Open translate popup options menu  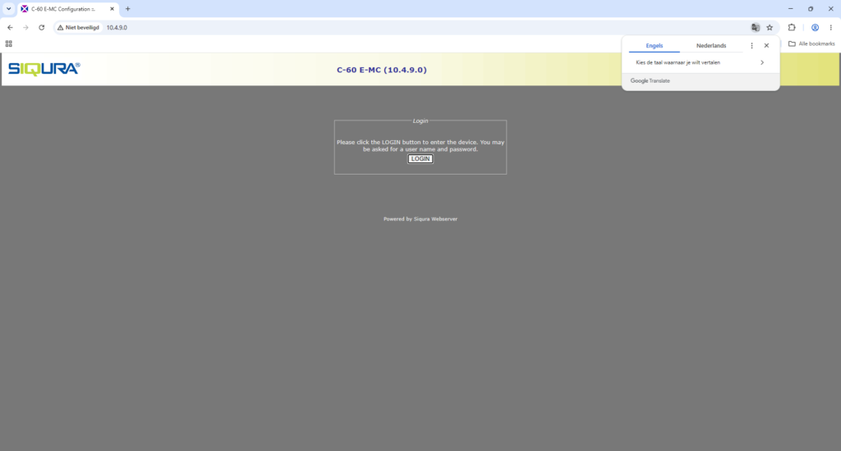(x=751, y=46)
